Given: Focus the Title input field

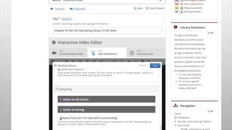Looking at the screenshot, I should [107, 30].
